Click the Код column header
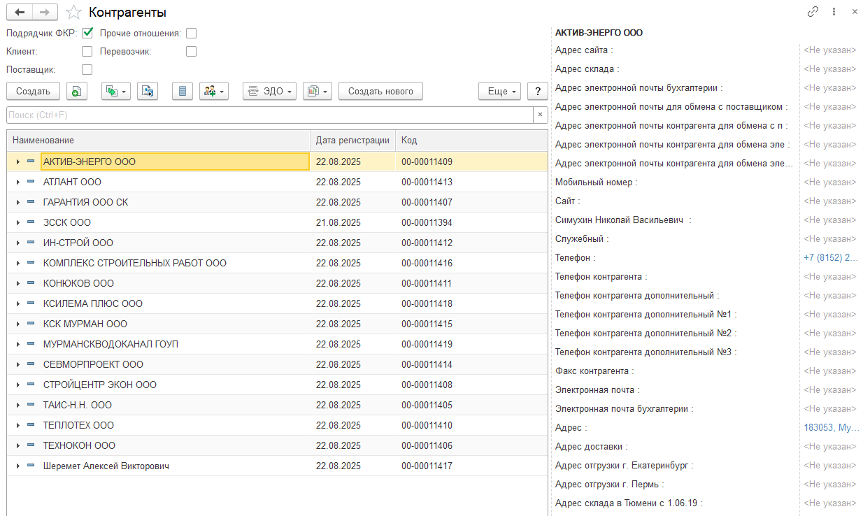Screen dimensions: 863x516 point(471,141)
